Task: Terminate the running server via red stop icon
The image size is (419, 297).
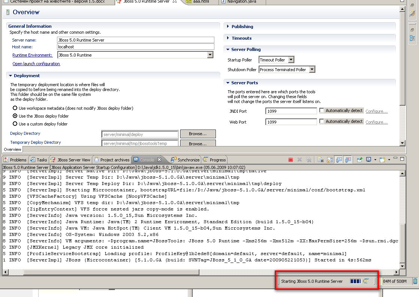Action: click(290, 160)
